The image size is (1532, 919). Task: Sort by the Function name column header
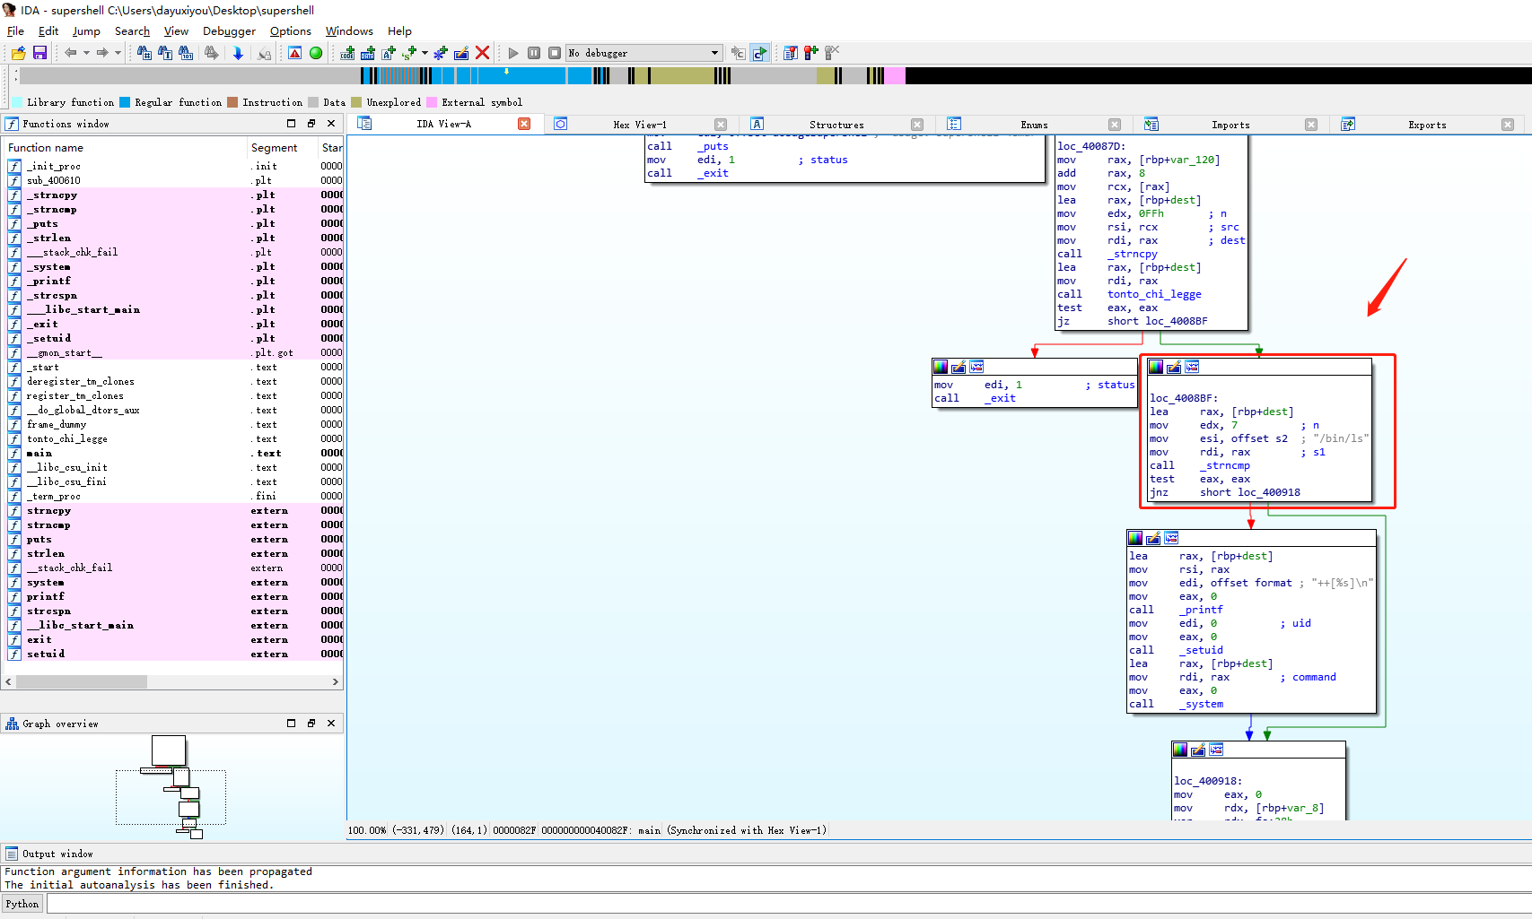point(125,147)
